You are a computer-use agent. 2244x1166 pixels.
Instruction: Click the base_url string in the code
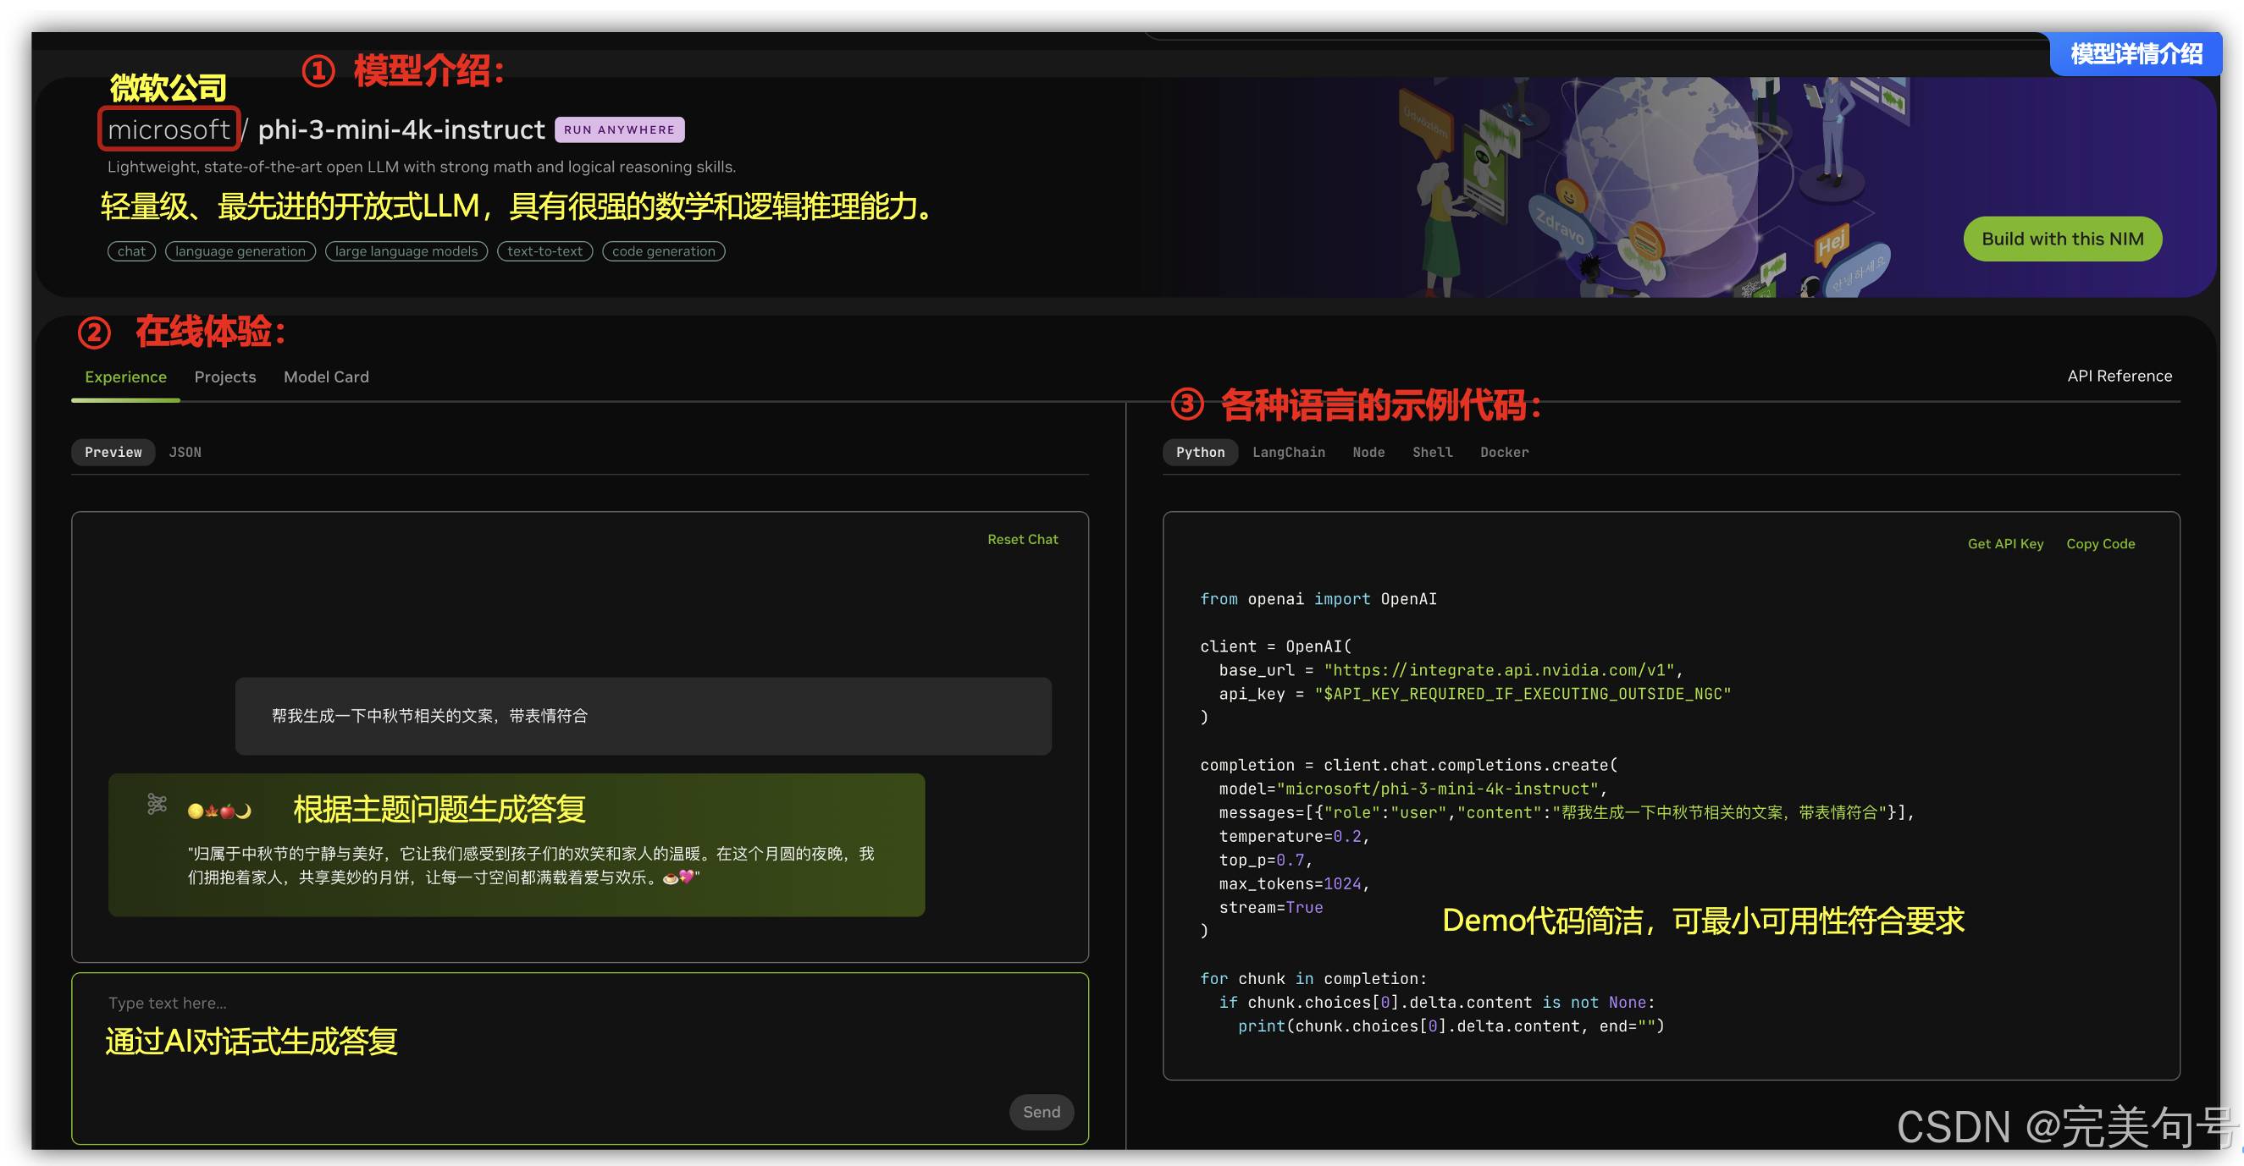pyautogui.click(x=1499, y=670)
